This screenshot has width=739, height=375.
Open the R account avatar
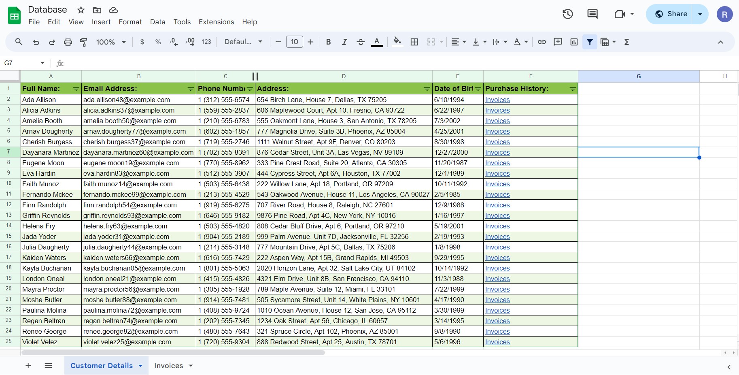tap(724, 15)
